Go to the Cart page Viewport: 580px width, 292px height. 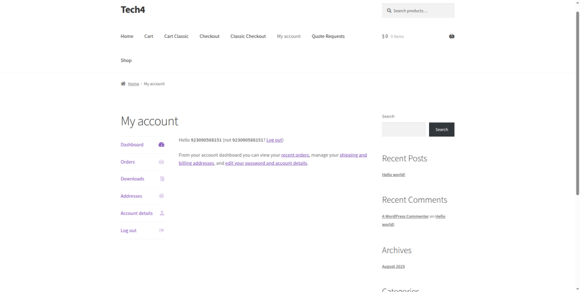point(149,36)
